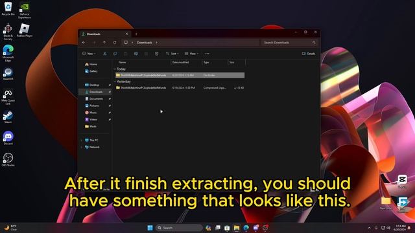Click the volume icon in system tray

[389, 228]
